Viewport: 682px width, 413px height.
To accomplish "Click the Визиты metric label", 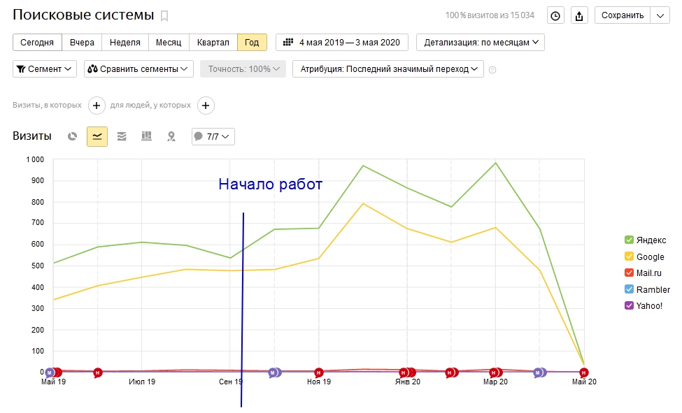I will point(31,136).
